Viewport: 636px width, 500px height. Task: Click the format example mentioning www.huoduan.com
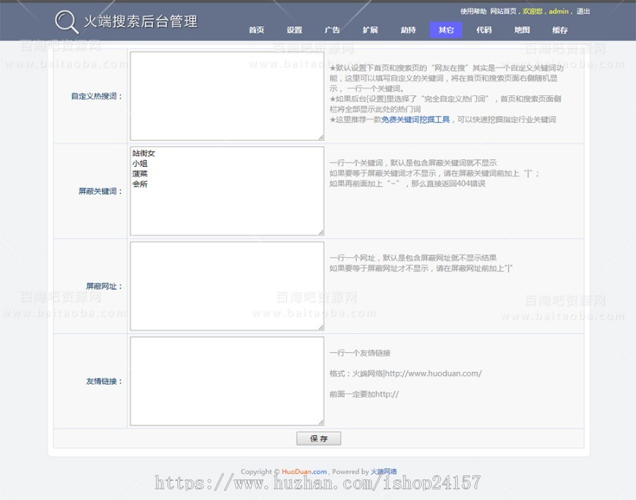(406, 373)
